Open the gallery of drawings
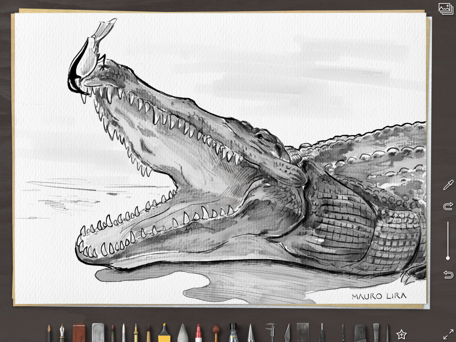Image resolution: width=456 pixels, height=342 pixels. coord(445,8)
